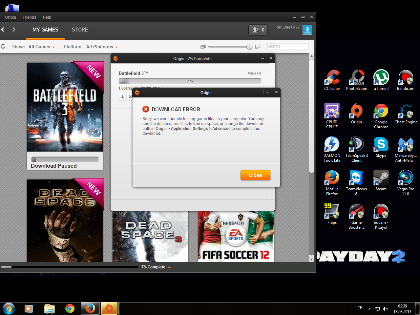420x315 pixels.
Task: Click the cancel X button beside Battlefield 3 download
Action: [130, 97]
